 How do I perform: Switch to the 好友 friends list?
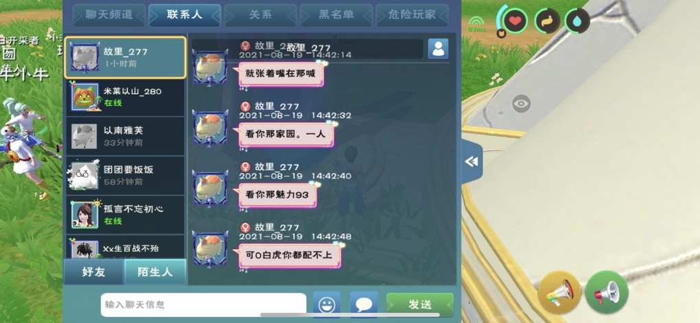click(94, 272)
